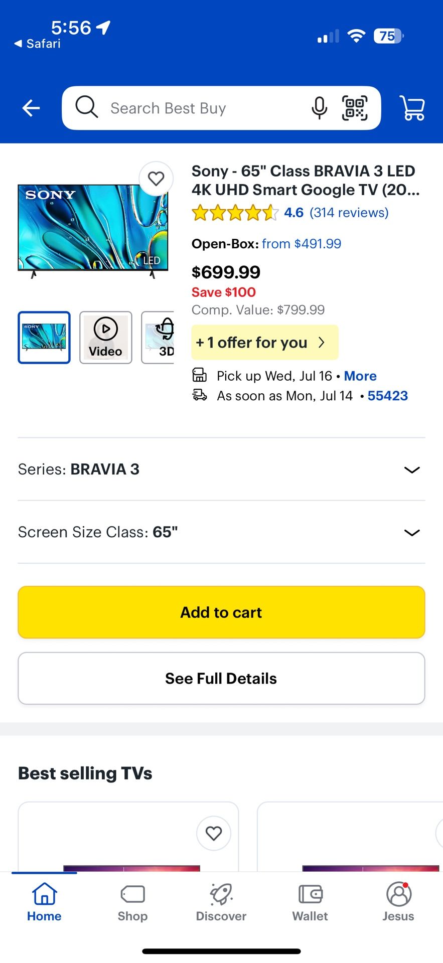The width and height of the screenshot is (443, 963).
Task: Favorite the first best-selling TV
Action: (214, 833)
